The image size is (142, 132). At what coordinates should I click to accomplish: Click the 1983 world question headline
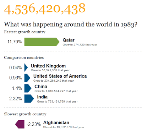pyautogui.click(x=71, y=24)
